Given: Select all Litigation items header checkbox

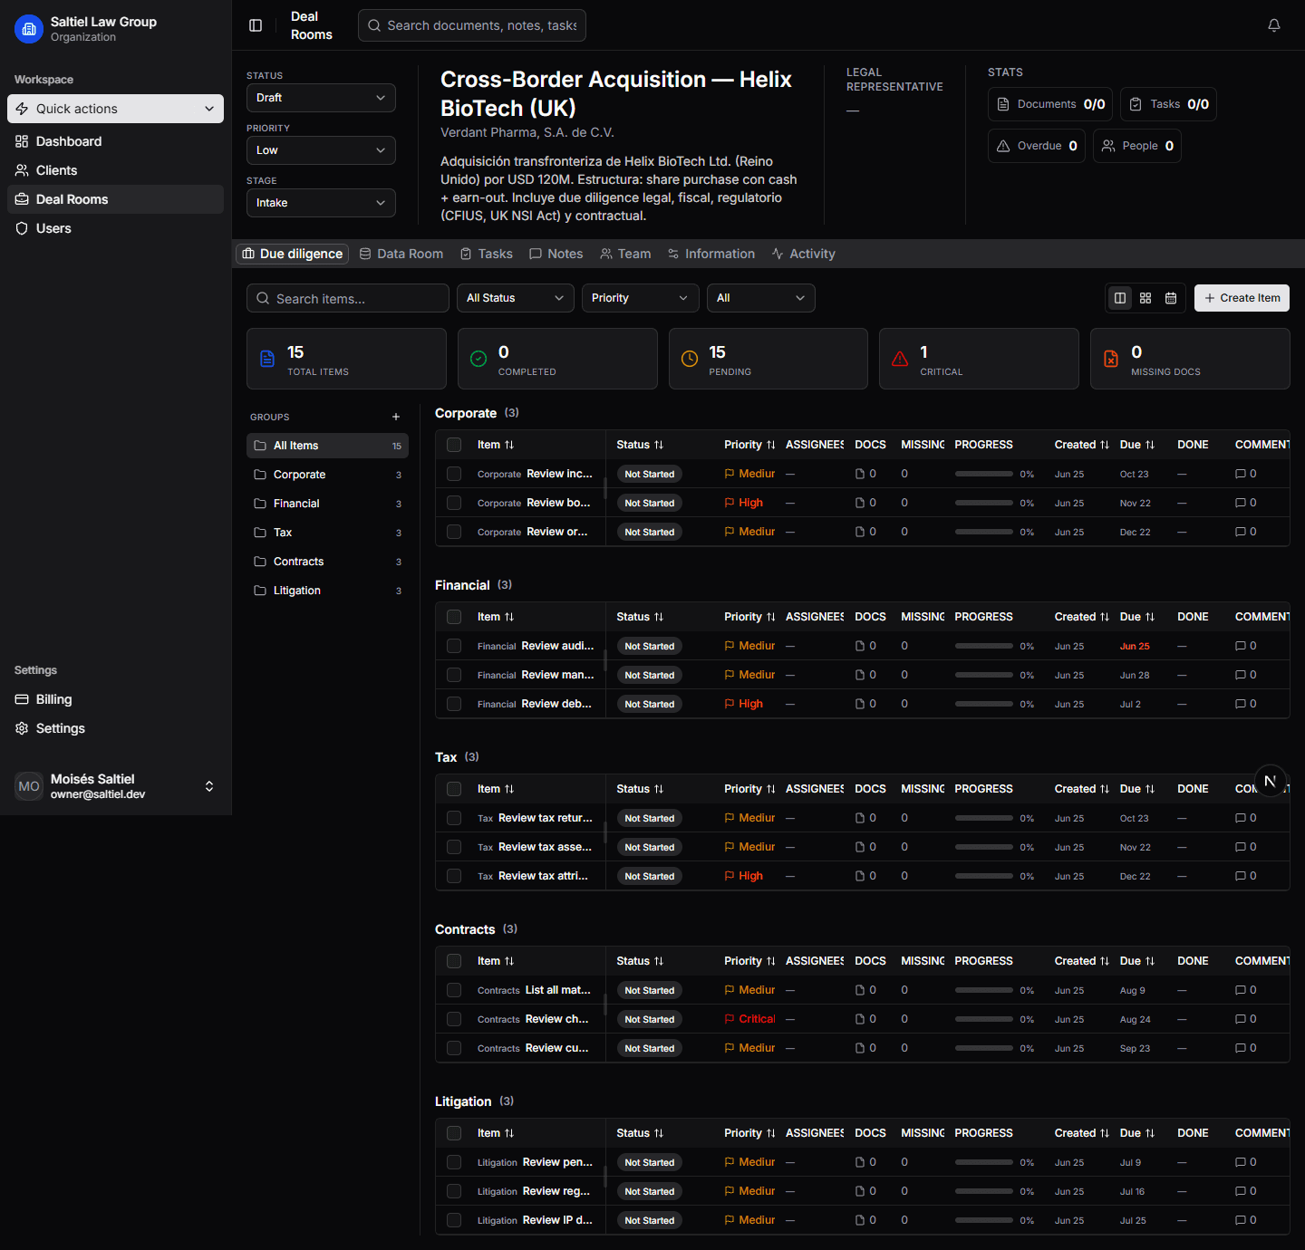Looking at the screenshot, I should (x=454, y=1133).
